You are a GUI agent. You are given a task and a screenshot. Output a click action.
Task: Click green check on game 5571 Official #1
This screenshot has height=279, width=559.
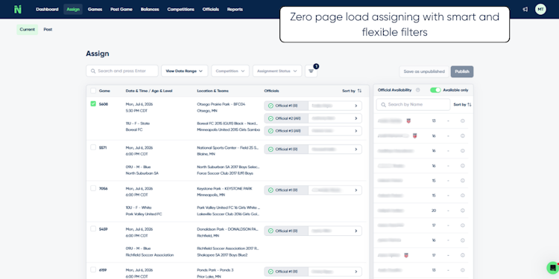point(271,150)
